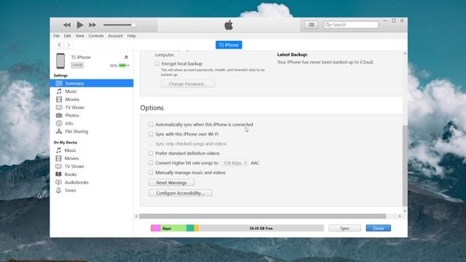Image resolution: width=466 pixels, height=262 pixels.
Task: Adjust the volume slider knob
Action: [x=133, y=25]
